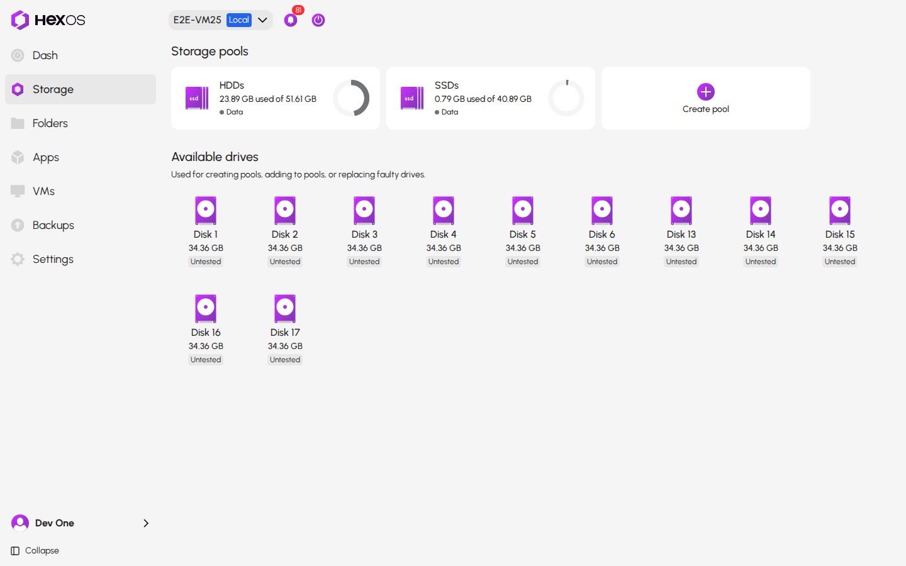Screen dimensions: 906x566
Task: Select the Disk 4 drive icon
Action: (444, 211)
